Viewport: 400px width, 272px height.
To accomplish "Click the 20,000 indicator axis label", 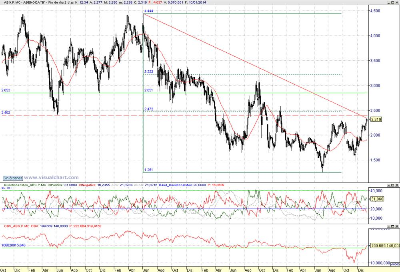I will point(376,209).
